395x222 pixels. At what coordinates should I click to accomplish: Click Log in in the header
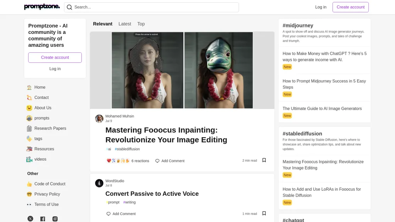[x=321, y=7]
